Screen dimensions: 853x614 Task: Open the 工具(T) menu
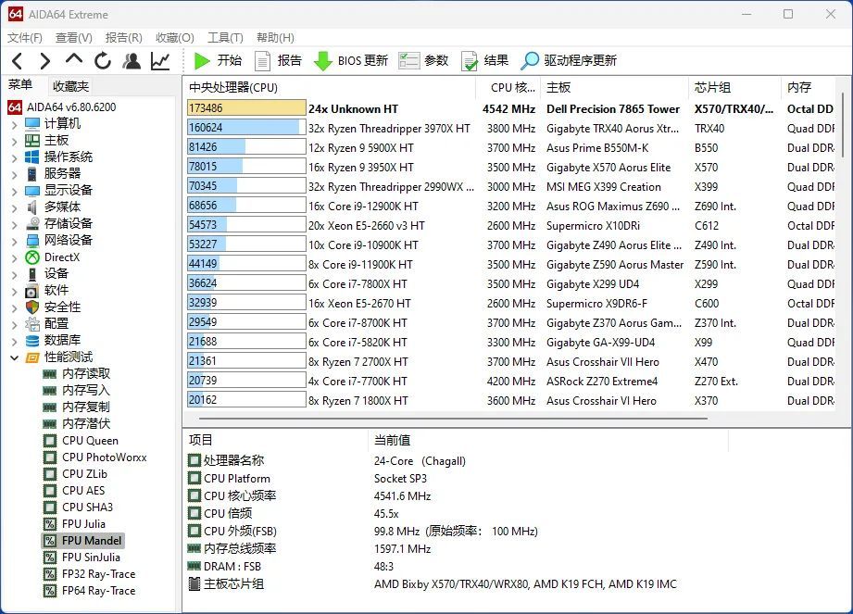tap(223, 37)
